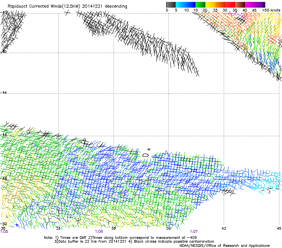
Task: Click the 'Note: 1) Times are GMT' line
Action: click(120, 238)
